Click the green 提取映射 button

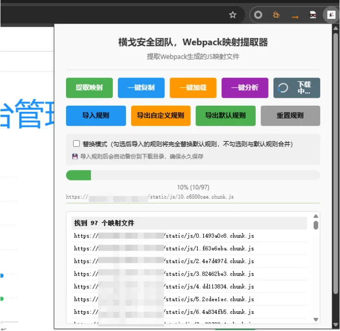click(89, 88)
